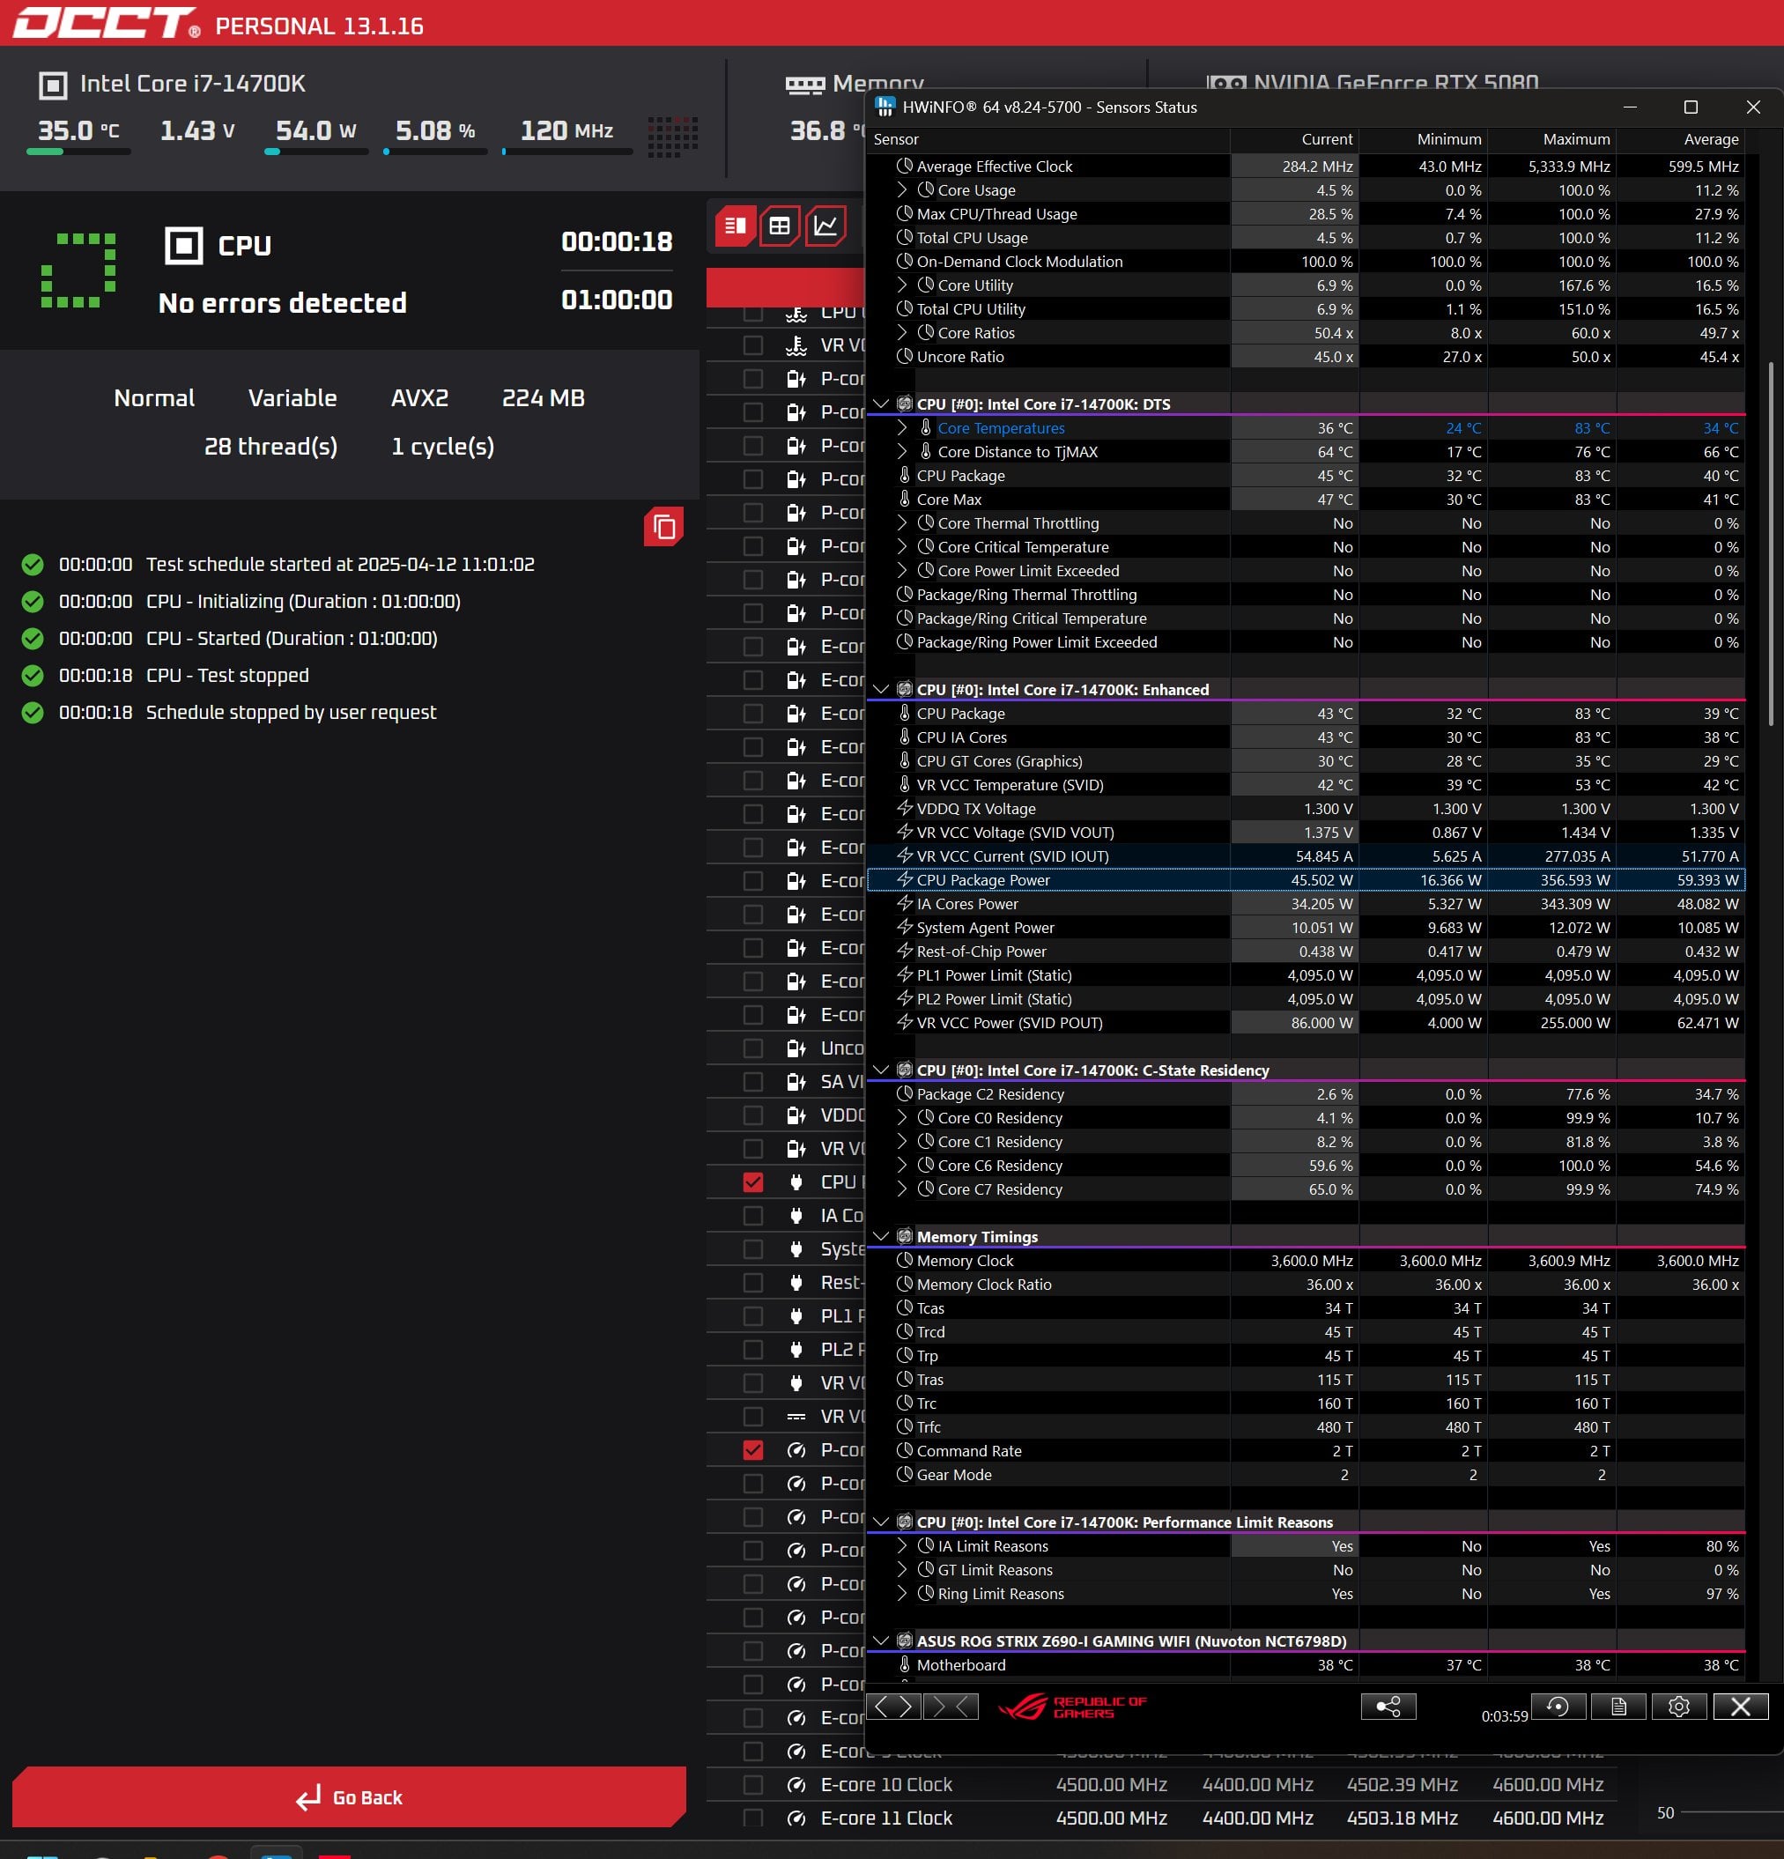Click the Sensor column header
This screenshot has width=1784, height=1859.
click(1048, 139)
